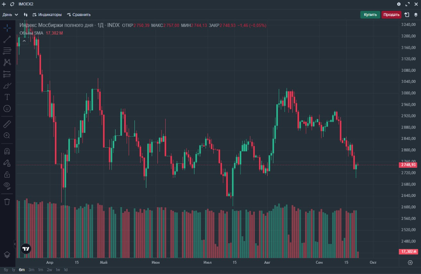The image size is (421, 274).
Task: Collapse the indicator legend chevron
Action: (x=24, y=41)
